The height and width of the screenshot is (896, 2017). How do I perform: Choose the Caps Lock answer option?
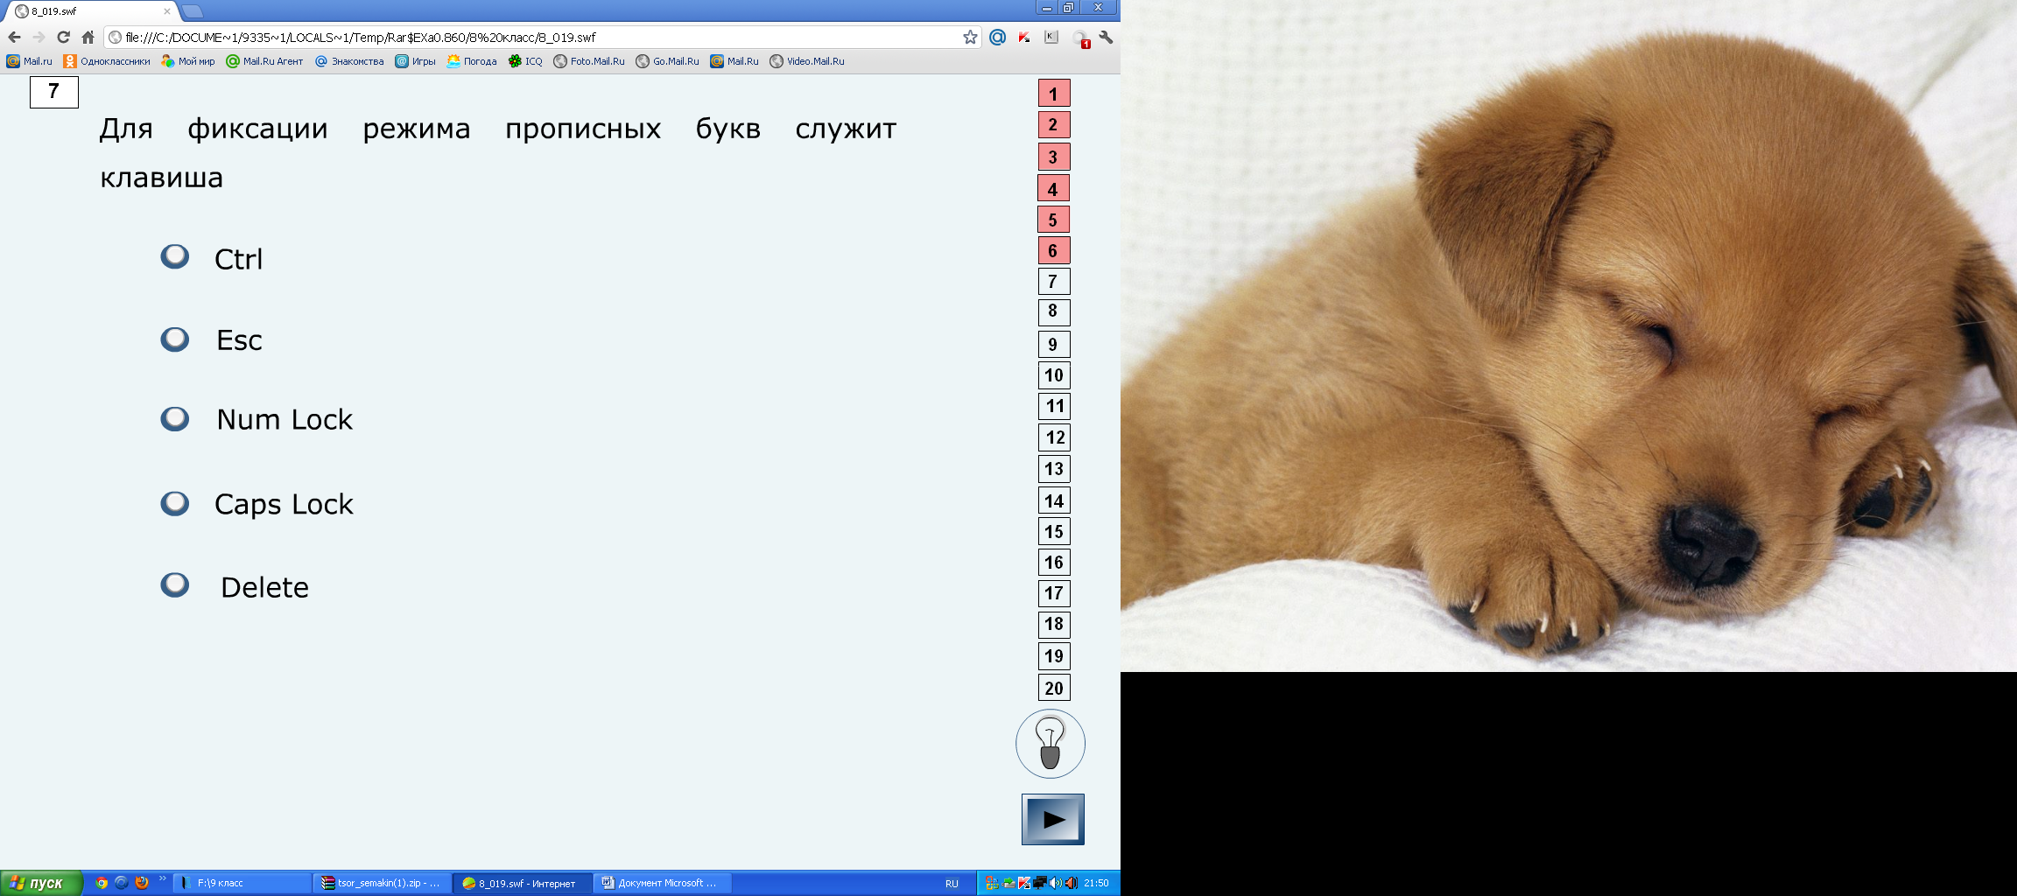tap(175, 503)
